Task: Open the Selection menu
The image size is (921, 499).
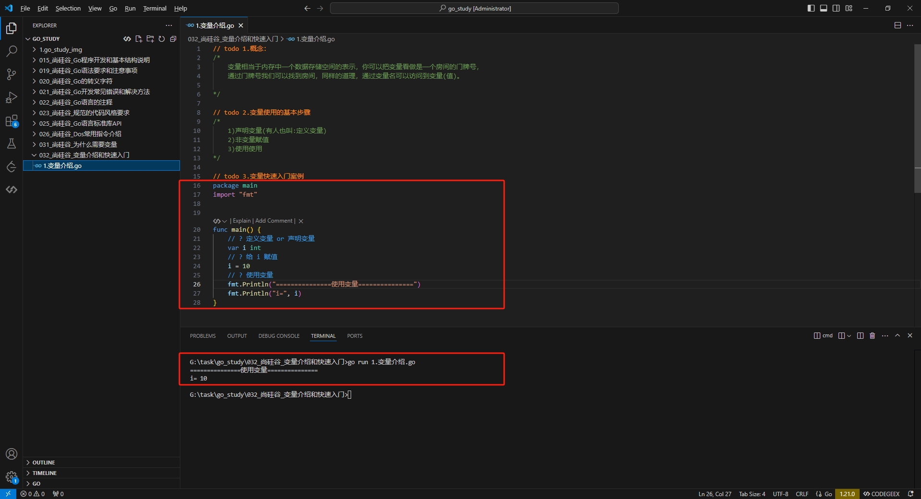Action: pyautogui.click(x=68, y=8)
